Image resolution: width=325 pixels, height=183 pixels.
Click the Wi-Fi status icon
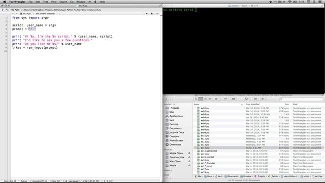[x=289, y=2]
